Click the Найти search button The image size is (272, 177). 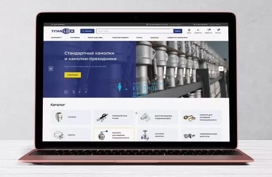pos(178,31)
